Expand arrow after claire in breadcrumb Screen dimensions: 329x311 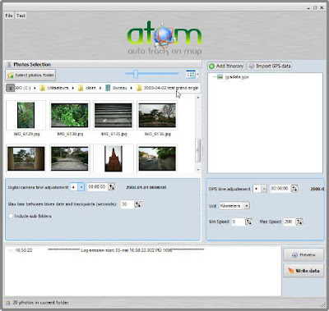point(100,88)
